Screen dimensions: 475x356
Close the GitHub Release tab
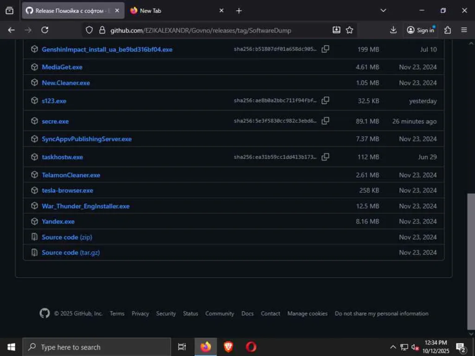click(117, 11)
